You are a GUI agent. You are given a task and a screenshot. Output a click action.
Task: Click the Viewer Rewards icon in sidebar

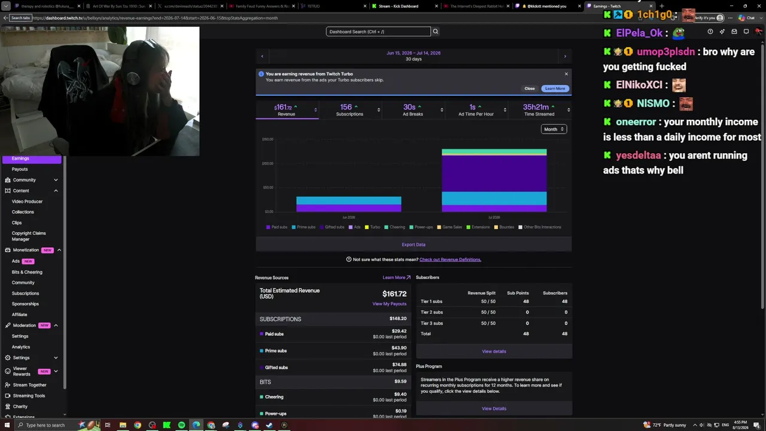point(7,371)
